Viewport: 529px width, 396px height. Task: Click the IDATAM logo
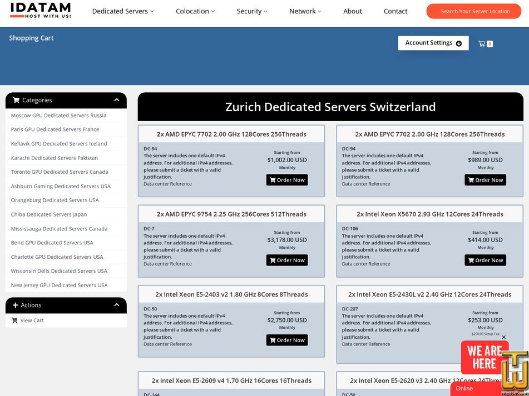coord(39,11)
